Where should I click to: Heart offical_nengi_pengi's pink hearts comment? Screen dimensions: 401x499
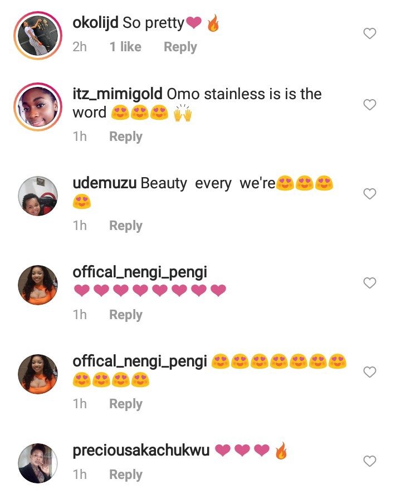[x=370, y=283]
